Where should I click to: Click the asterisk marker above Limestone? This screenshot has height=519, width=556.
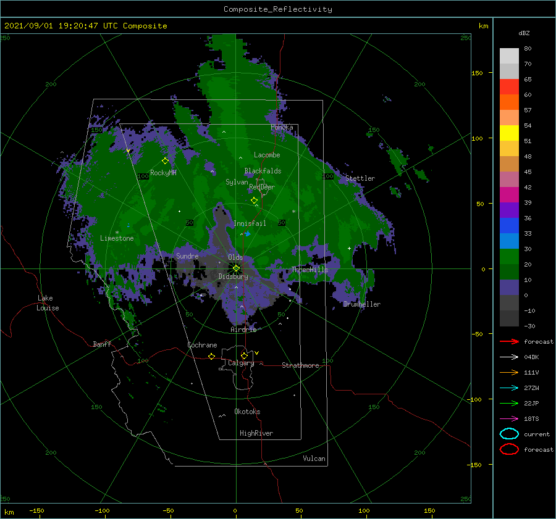tap(117, 233)
